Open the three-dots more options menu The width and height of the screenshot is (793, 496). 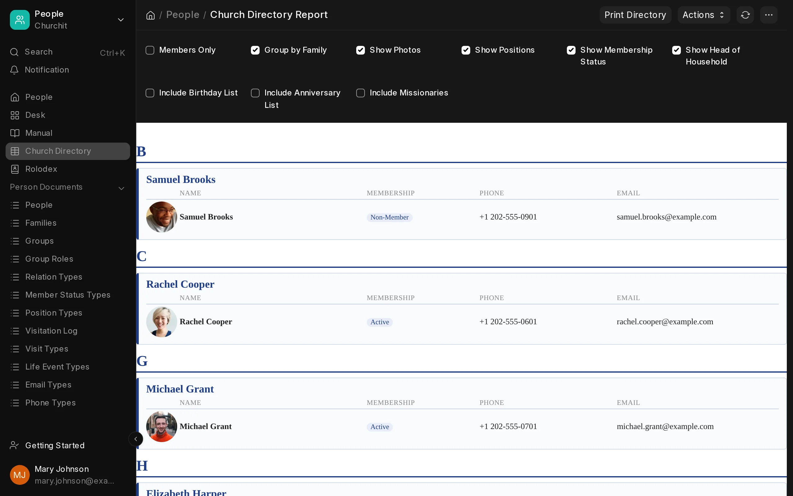[x=769, y=15]
